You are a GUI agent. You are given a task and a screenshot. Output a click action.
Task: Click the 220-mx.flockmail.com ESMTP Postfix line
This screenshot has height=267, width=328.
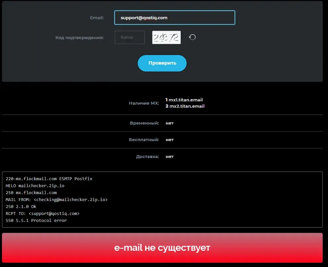pyautogui.click(x=49, y=179)
